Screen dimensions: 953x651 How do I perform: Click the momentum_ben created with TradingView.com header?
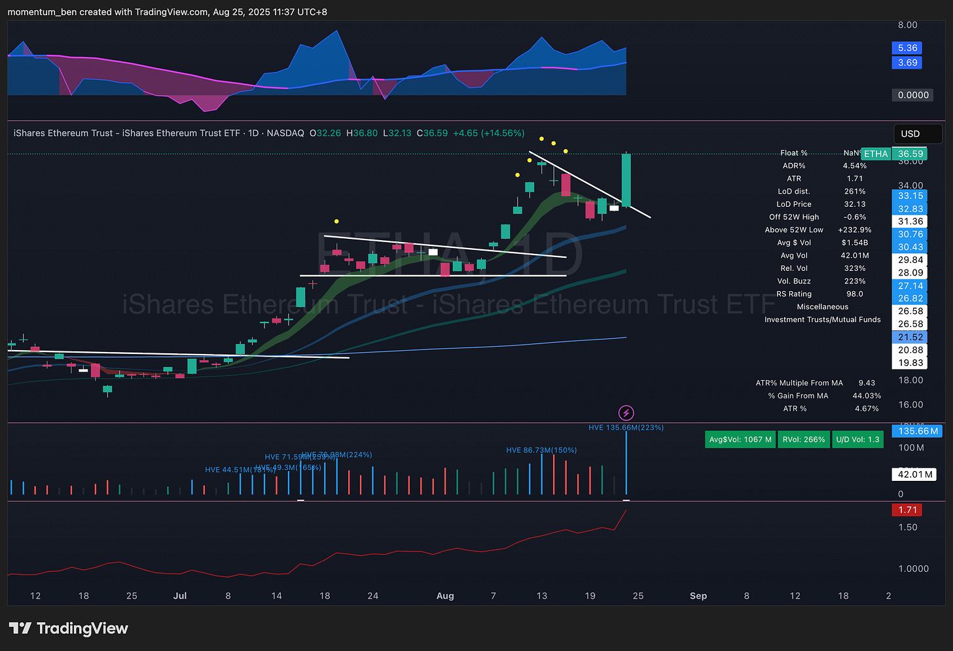click(x=168, y=12)
